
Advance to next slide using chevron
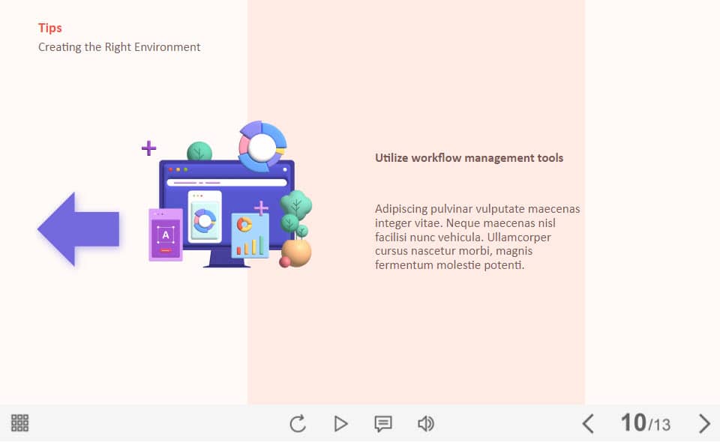(704, 424)
